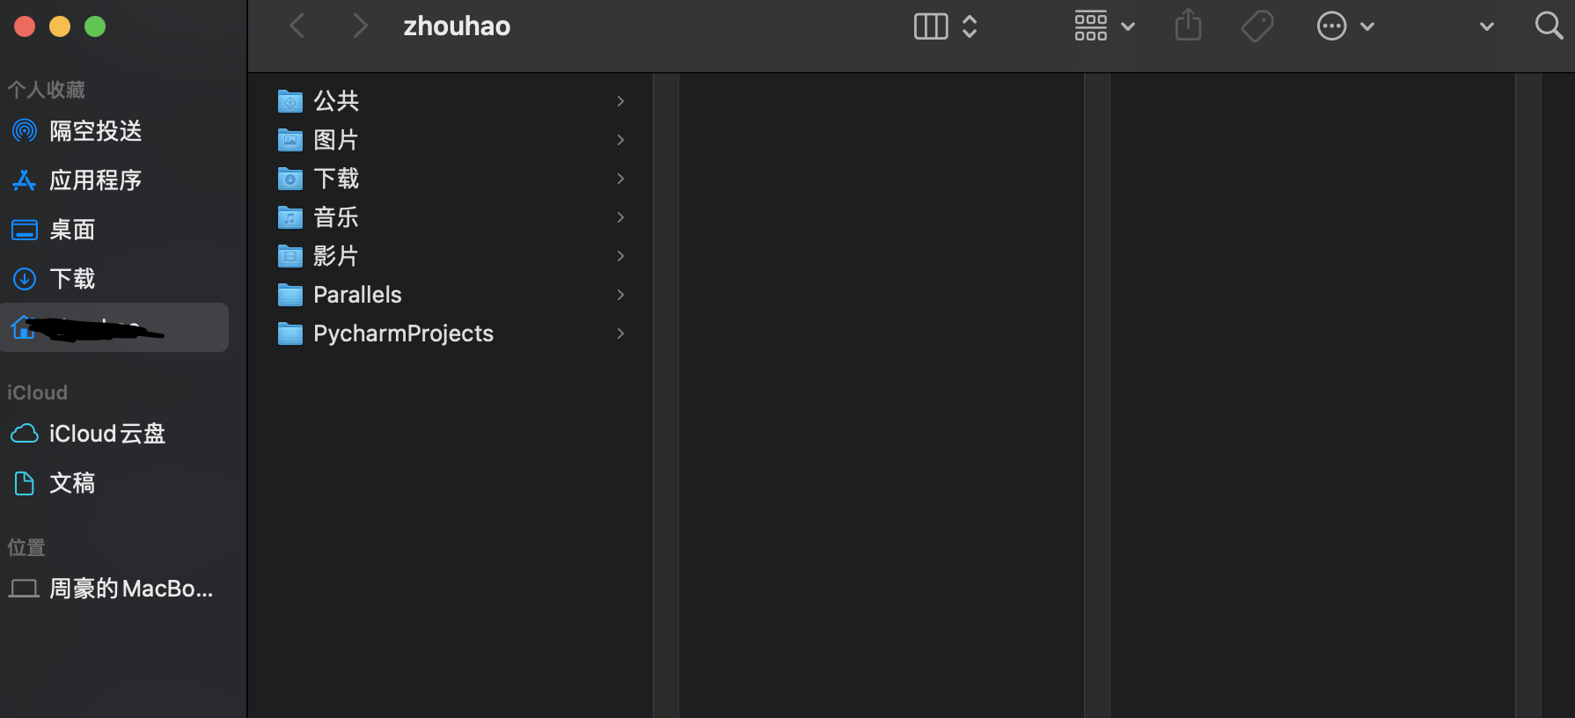Expand the 音乐 folder chevron
This screenshot has width=1575, height=718.
[x=620, y=217]
